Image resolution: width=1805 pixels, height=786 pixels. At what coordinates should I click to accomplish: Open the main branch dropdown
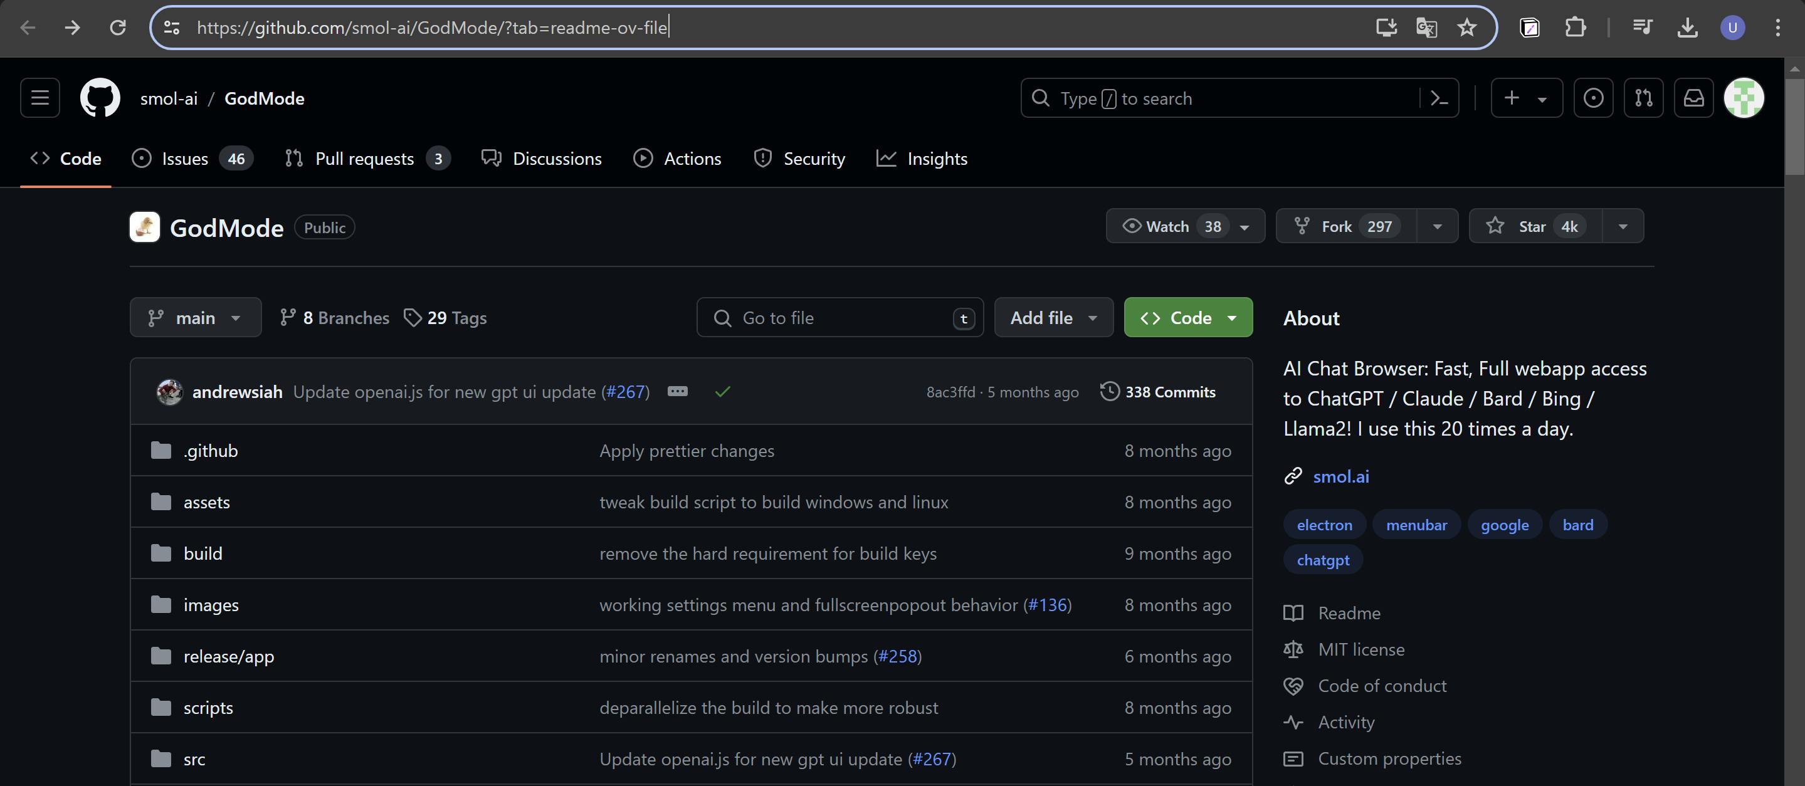tap(196, 318)
